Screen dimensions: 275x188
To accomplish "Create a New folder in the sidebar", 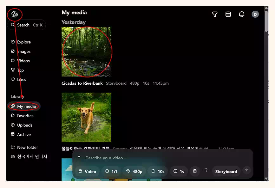I will coord(27,147).
